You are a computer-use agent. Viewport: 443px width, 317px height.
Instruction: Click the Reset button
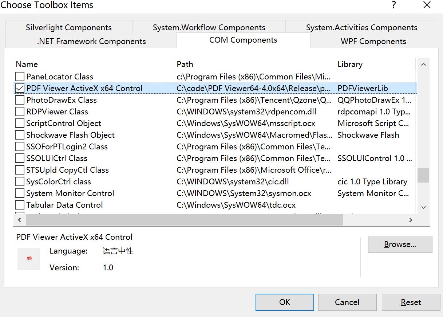pos(411,302)
